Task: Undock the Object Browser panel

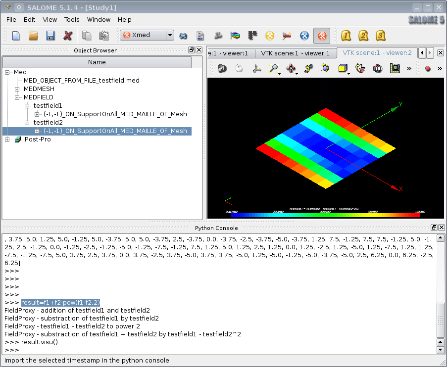Action: pyautogui.click(x=192, y=50)
